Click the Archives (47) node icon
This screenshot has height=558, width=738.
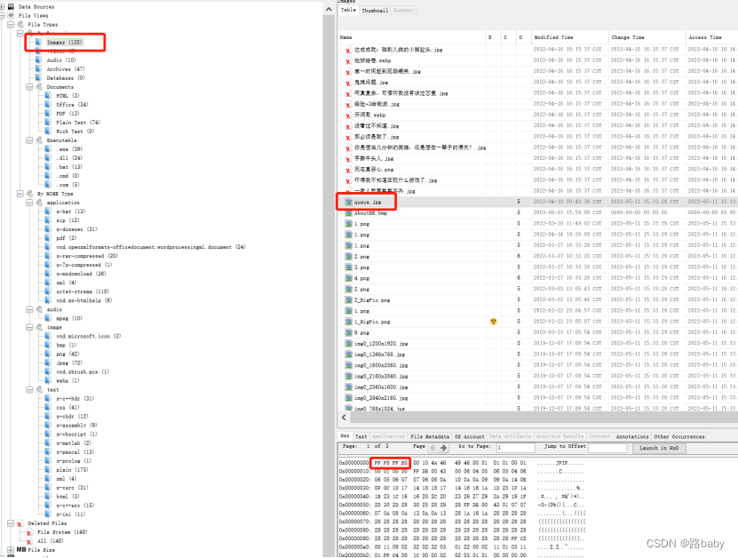pyautogui.click(x=38, y=69)
